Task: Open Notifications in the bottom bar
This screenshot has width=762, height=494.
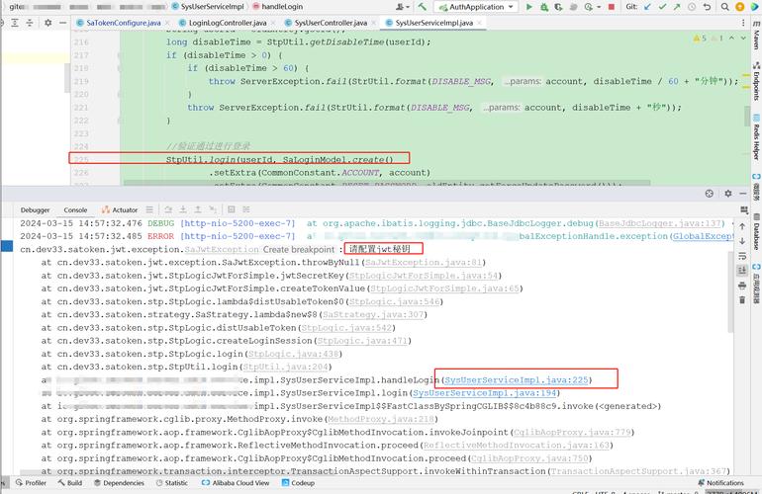Action: 725,483
